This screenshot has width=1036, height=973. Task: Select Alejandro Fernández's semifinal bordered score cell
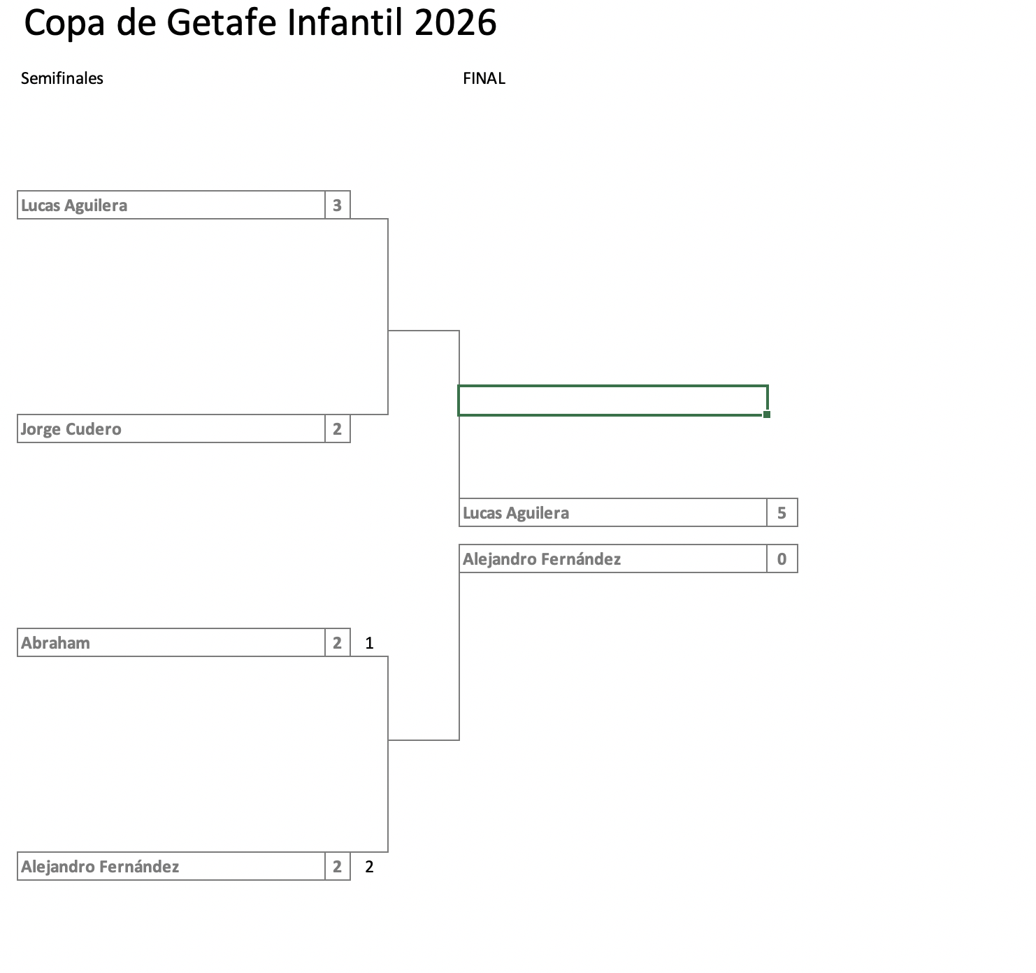(338, 866)
